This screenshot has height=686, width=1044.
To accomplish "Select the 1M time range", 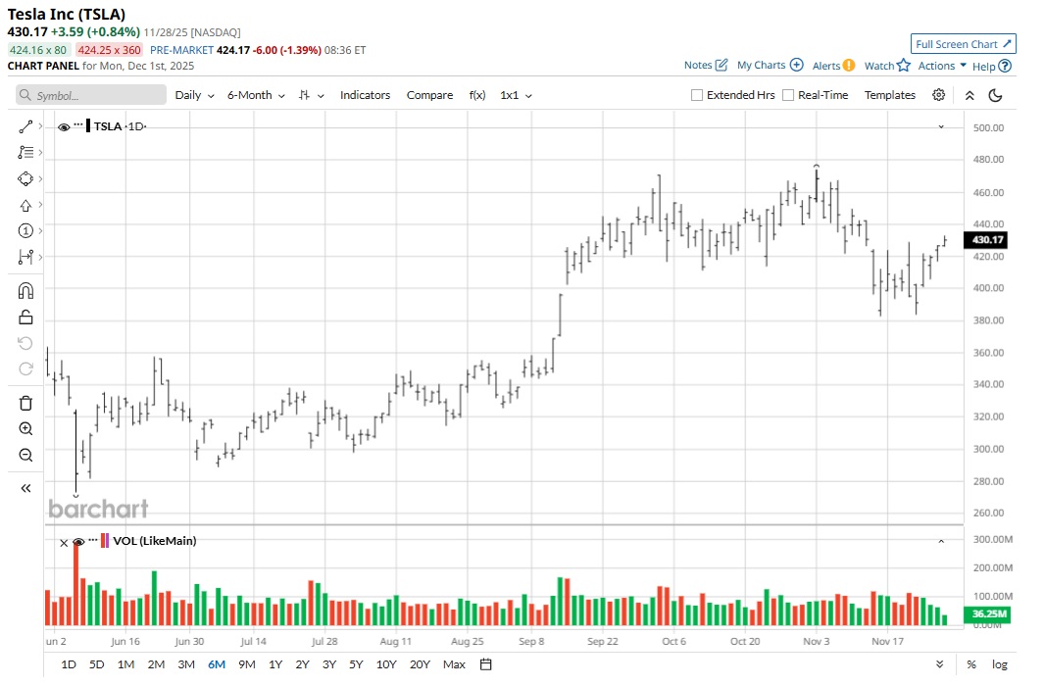I will (x=125, y=664).
